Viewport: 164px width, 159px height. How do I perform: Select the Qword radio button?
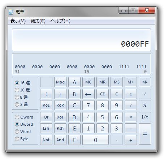pyautogui.click(x=24, y=117)
